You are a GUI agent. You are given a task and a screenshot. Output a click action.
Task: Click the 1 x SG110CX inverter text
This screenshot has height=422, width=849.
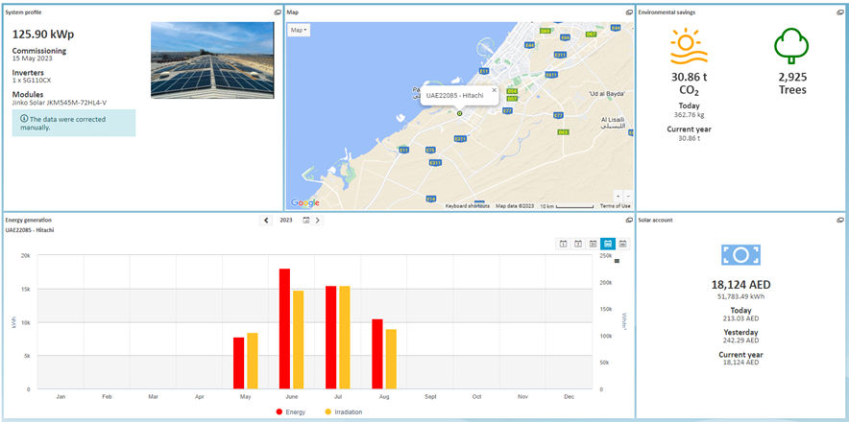[x=32, y=80]
